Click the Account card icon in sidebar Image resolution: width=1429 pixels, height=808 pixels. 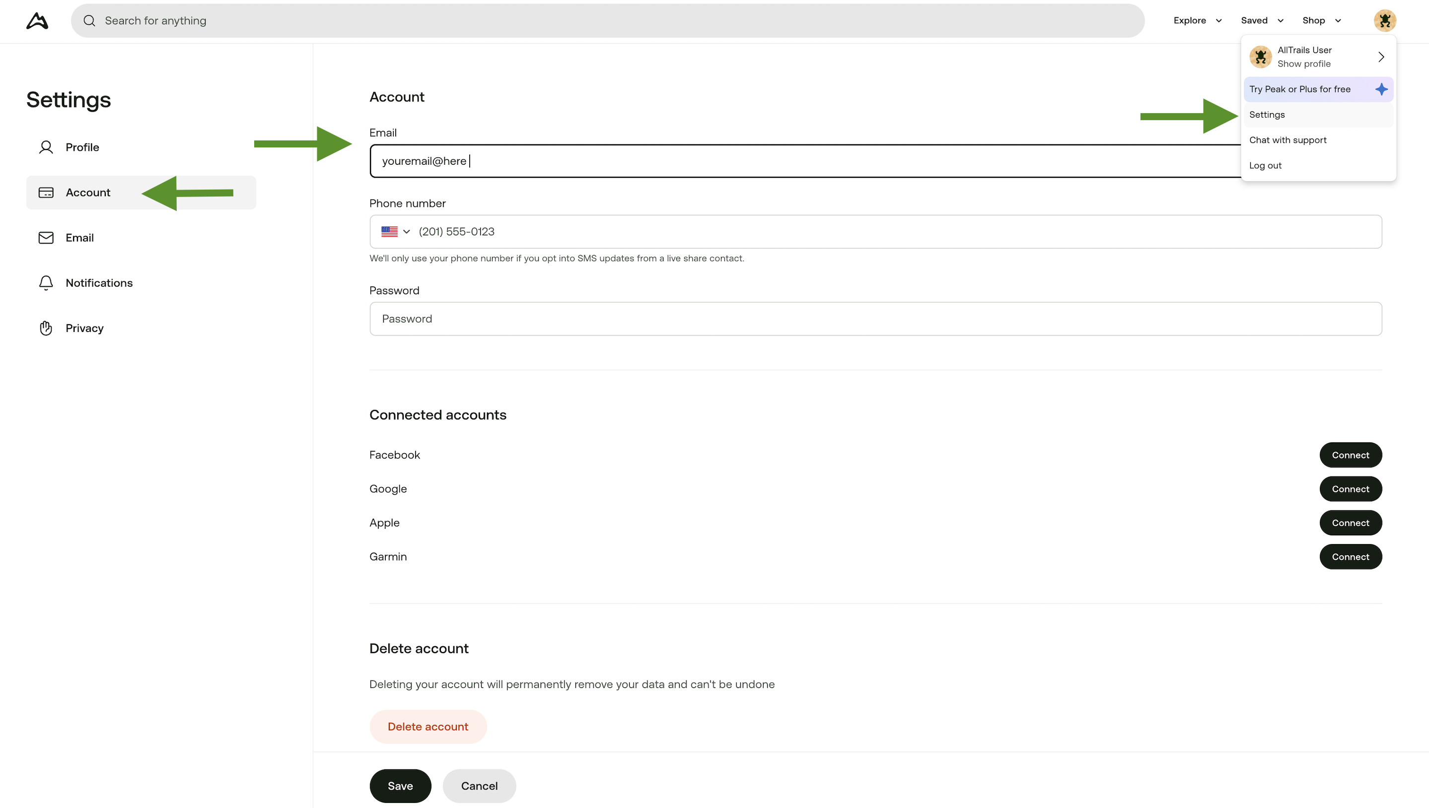[46, 193]
